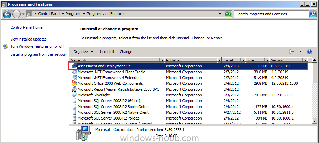Select Control Panel breadcrumb in address bar
The height and width of the screenshot is (143, 319).
49,14
